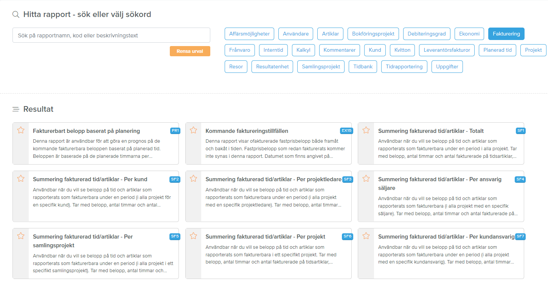Toggle the Ekonomi keyword tag
The image size is (548, 282).
tap(469, 34)
